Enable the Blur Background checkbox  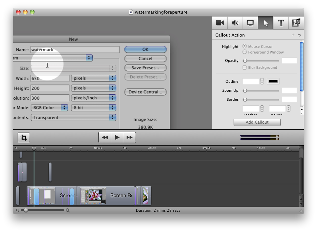(245, 67)
